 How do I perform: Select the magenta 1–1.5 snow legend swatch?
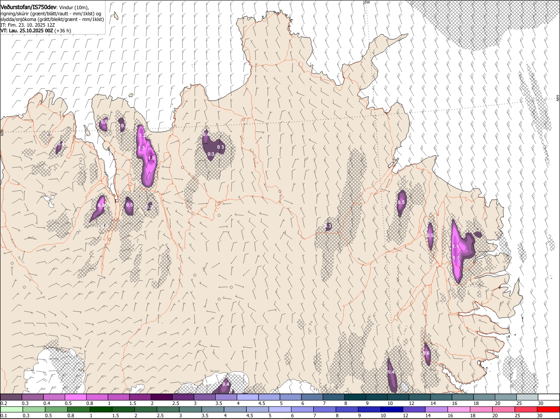[x=119, y=397]
